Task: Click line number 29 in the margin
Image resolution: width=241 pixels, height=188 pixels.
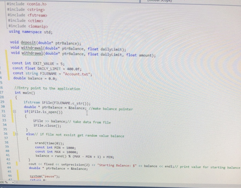Action: point(2,102)
